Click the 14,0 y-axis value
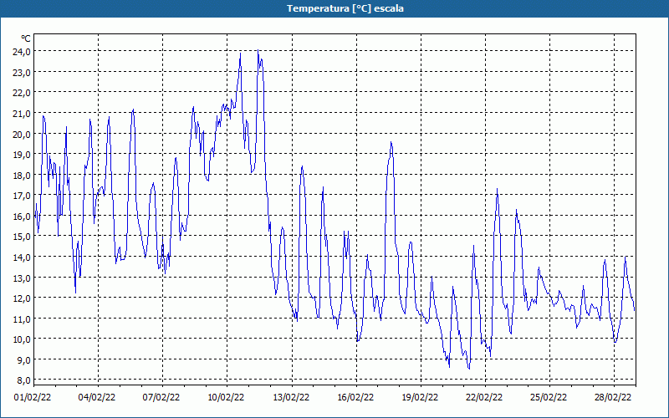The image size is (669, 418). (x=23, y=257)
